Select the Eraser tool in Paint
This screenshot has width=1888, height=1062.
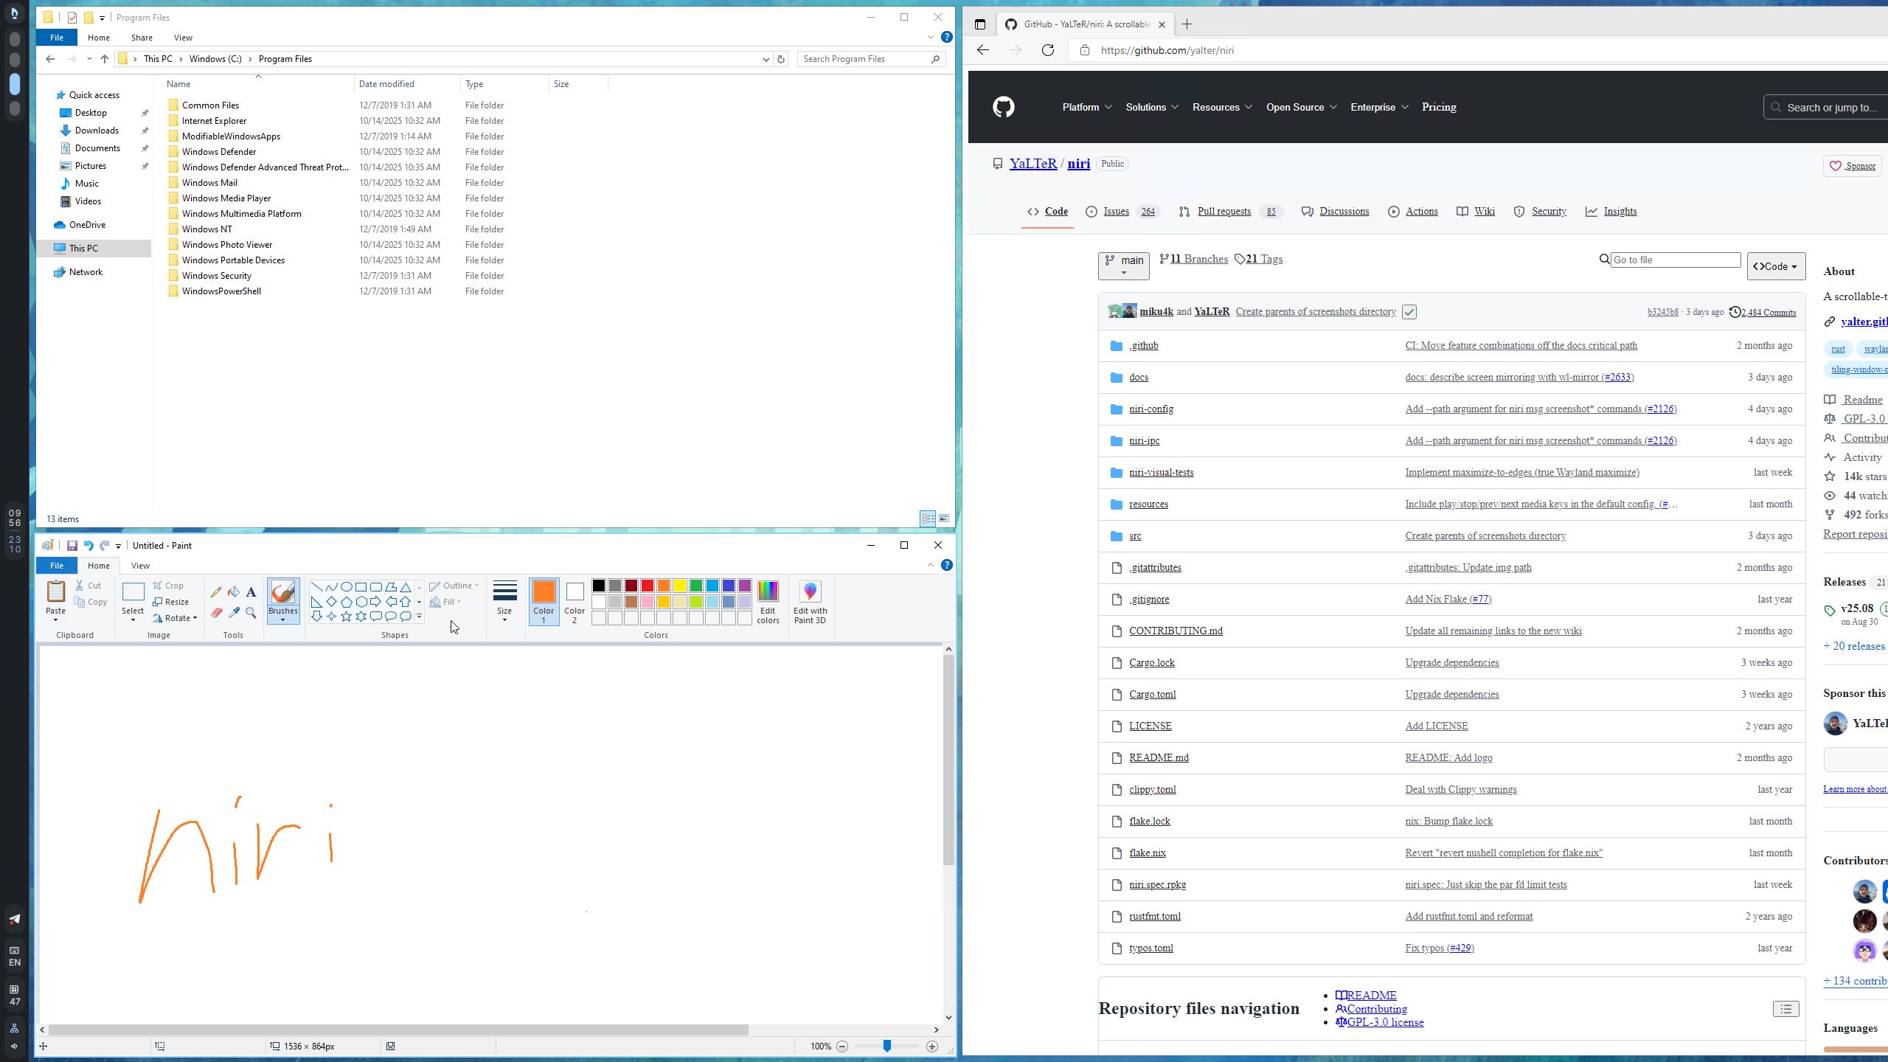point(217,613)
